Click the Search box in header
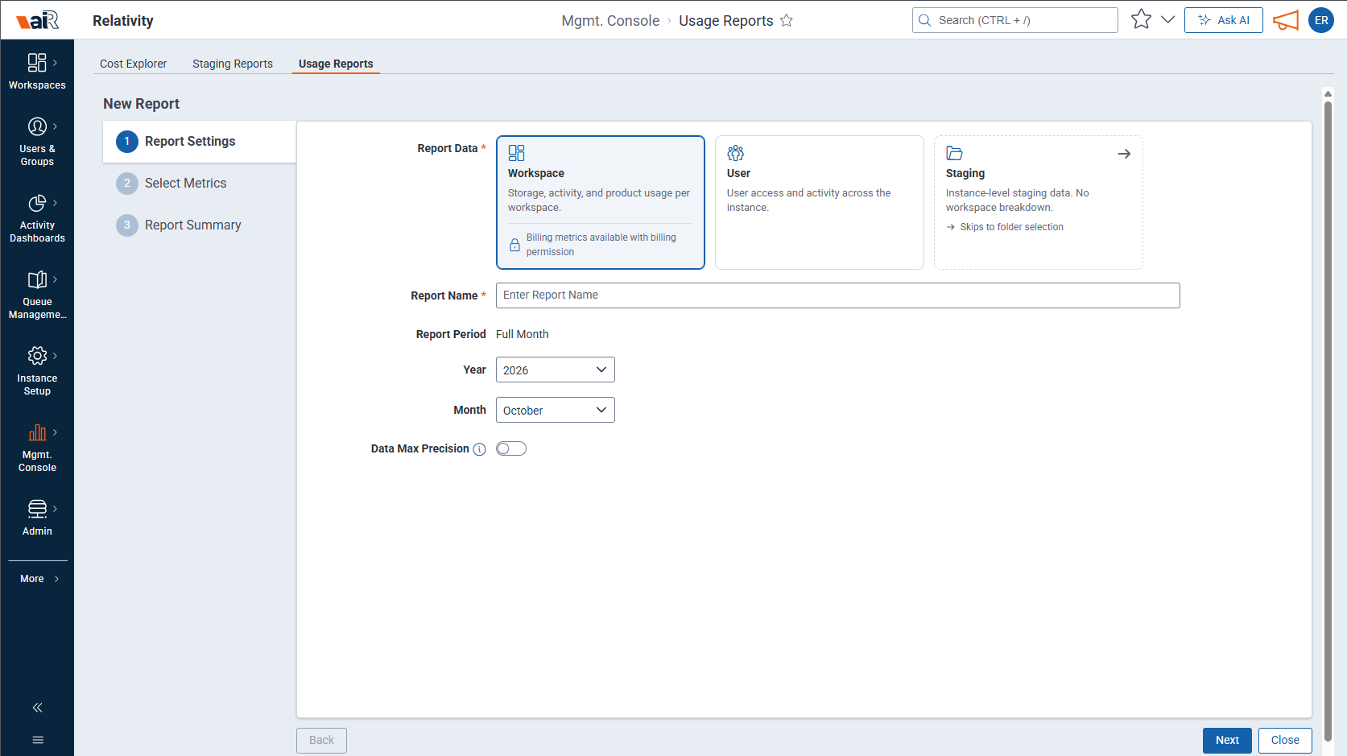The height and width of the screenshot is (756, 1347). 1015,20
